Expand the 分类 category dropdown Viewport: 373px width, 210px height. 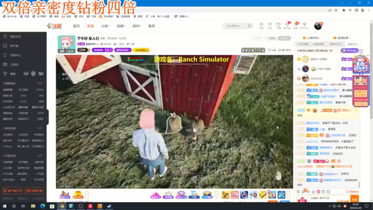click(105, 26)
